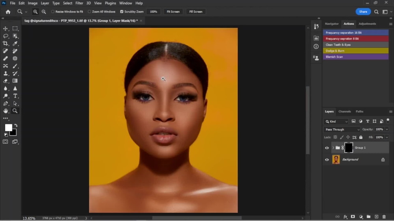Click the white foreground color swatch
The image size is (394, 221).
click(x=8, y=128)
